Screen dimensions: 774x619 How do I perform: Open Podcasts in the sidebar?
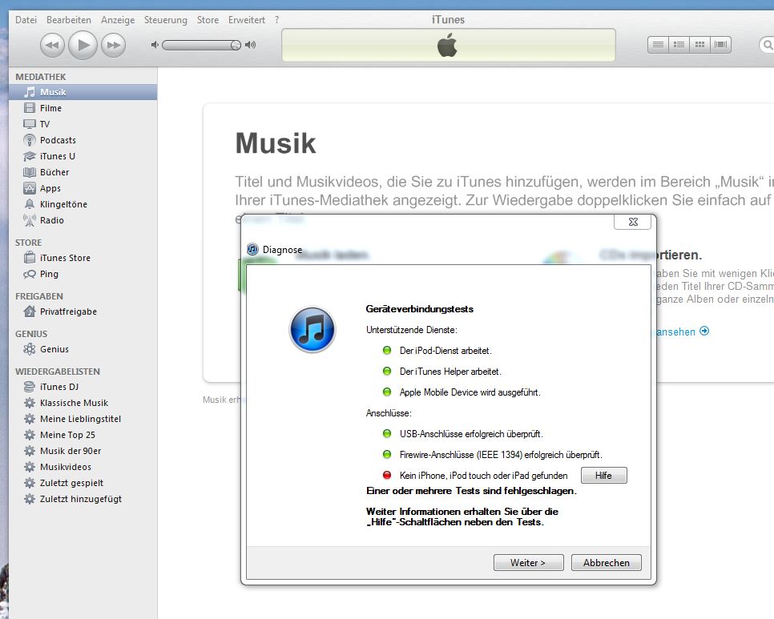point(83,140)
